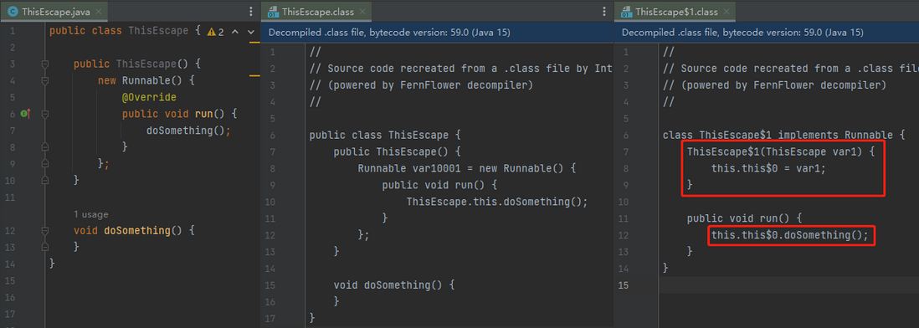Screen dimensions: 919x328
Task: Click line number 7 in ThisEscape.java gutter
Action: [13, 130]
